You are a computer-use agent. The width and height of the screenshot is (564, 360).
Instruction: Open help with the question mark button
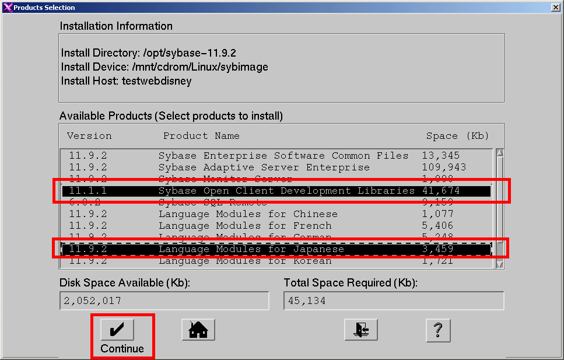pos(438,330)
